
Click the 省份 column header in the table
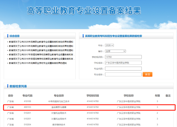point(11,95)
